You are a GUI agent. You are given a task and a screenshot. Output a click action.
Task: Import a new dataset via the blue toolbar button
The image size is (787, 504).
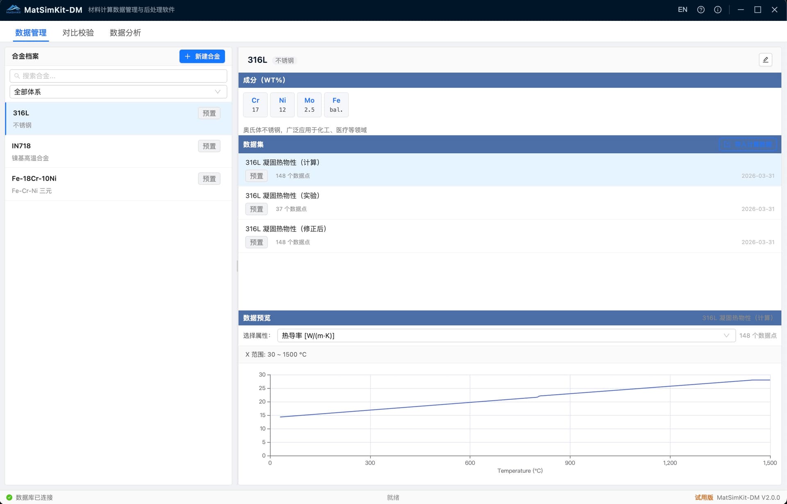748,144
